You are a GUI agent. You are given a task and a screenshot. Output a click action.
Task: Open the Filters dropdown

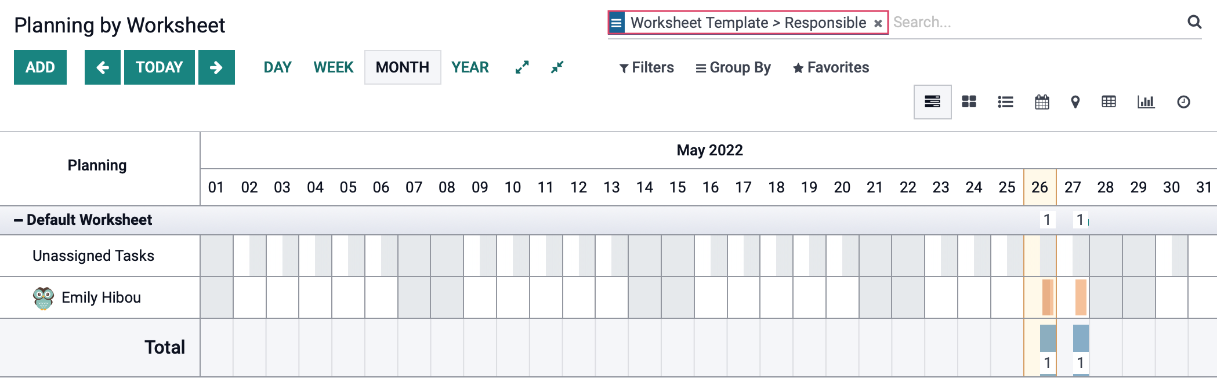(x=646, y=68)
